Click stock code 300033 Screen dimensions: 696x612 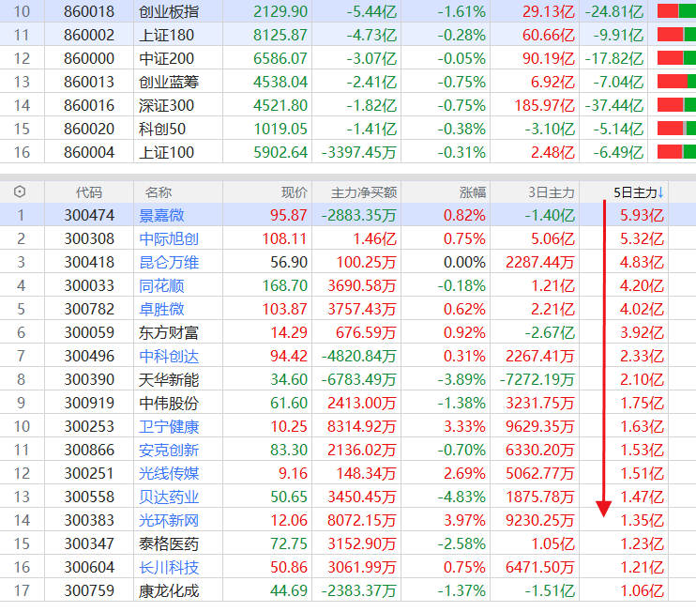89,286
